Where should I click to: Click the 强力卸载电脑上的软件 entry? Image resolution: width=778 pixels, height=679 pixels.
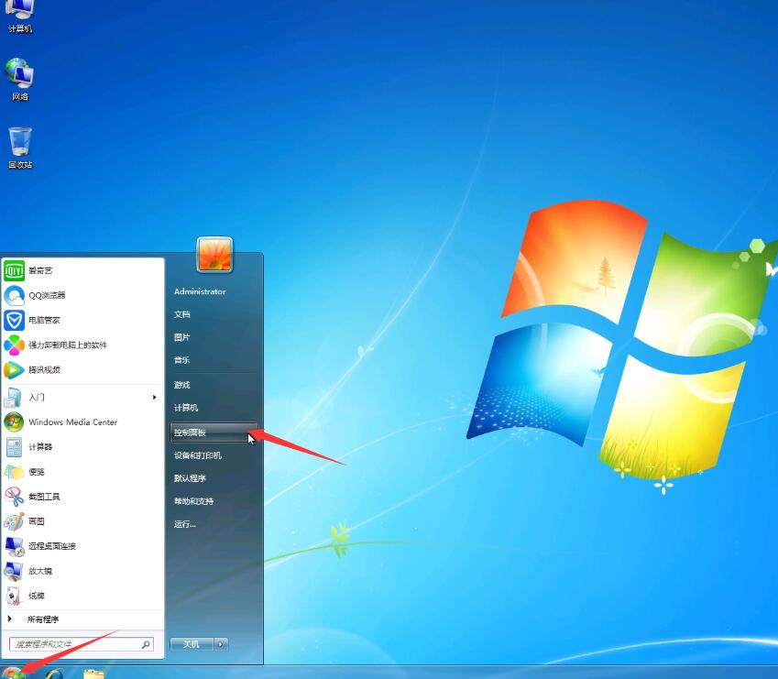tap(82, 345)
